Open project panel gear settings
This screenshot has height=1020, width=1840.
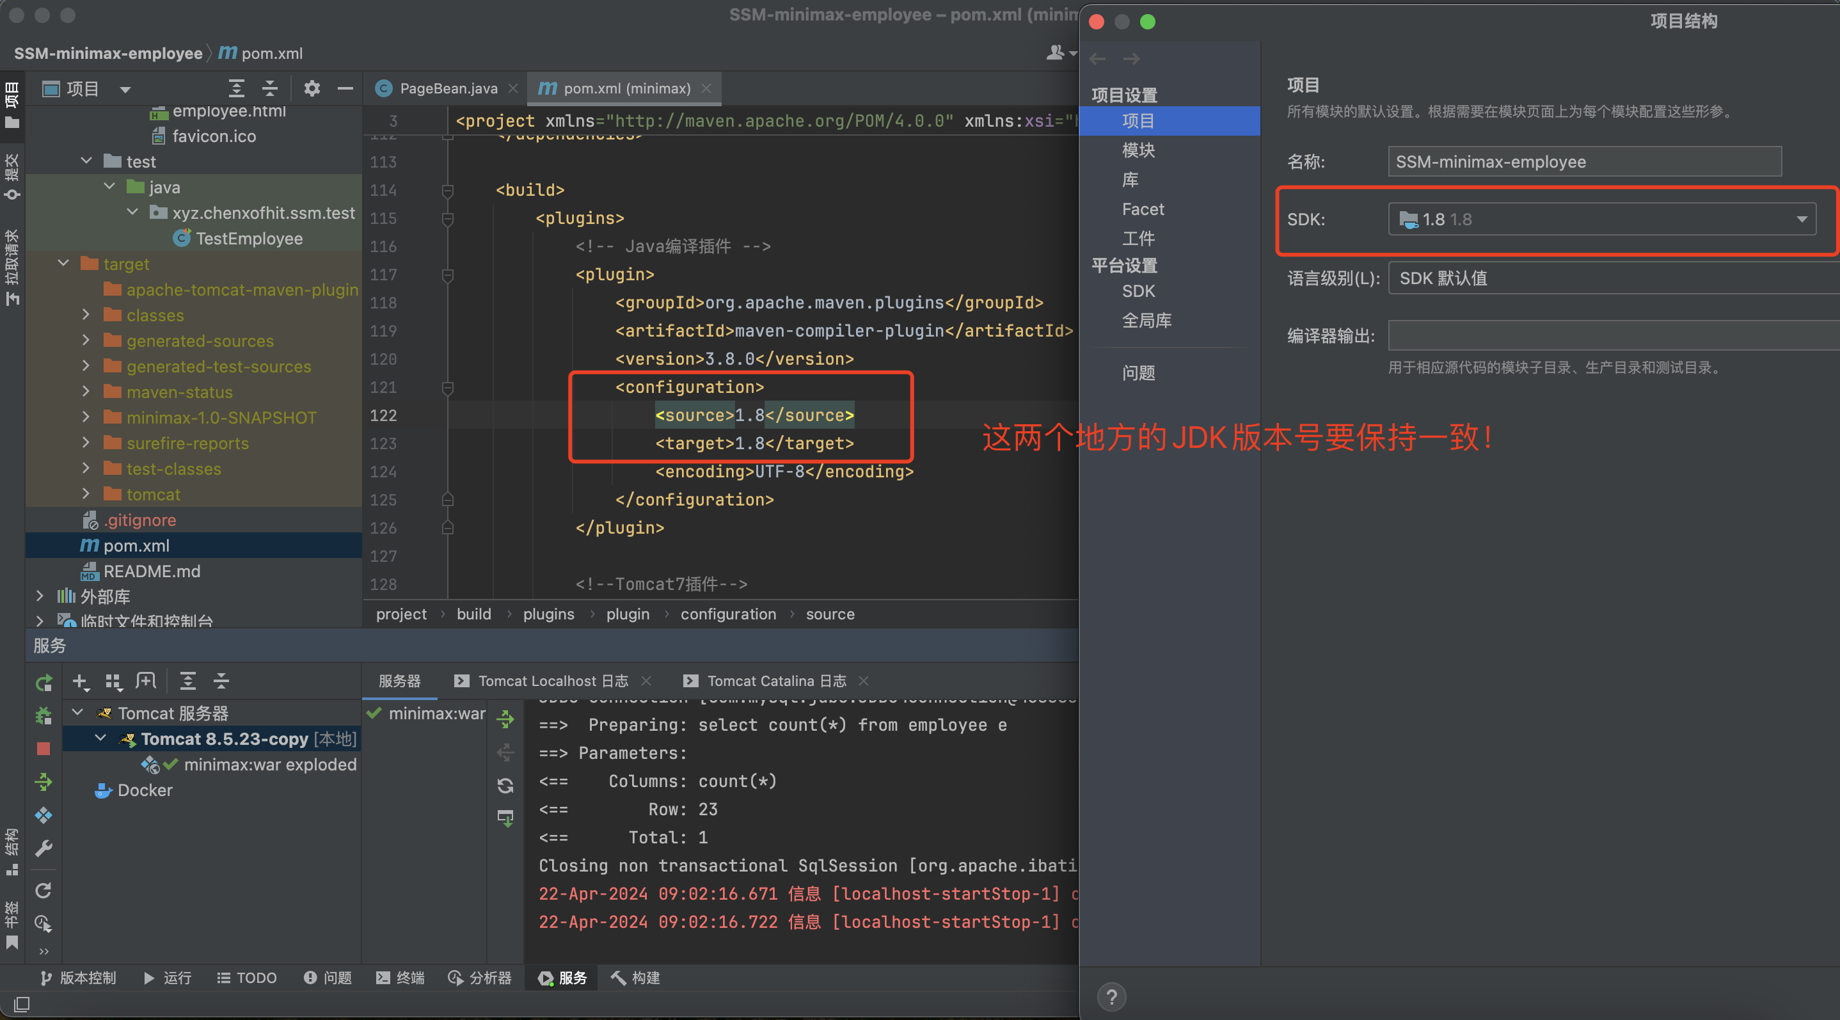(312, 88)
